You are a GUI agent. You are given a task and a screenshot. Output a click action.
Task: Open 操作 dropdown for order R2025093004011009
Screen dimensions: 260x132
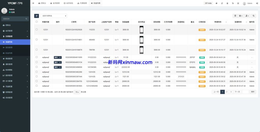[58, 57]
